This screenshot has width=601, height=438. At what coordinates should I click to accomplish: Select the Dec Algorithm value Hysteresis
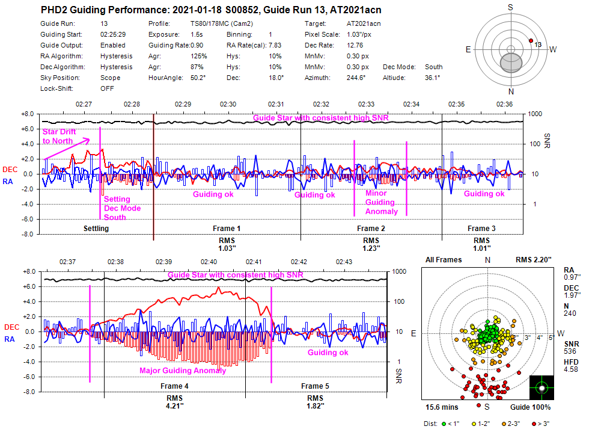pyautogui.click(x=116, y=67)
